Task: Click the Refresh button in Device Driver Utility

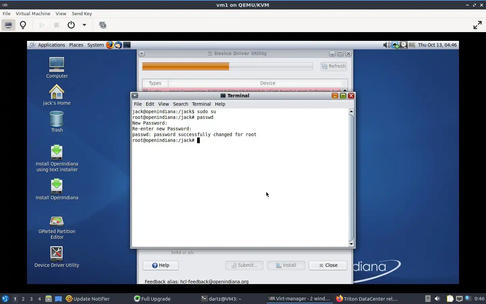Action: coord(334,66)
